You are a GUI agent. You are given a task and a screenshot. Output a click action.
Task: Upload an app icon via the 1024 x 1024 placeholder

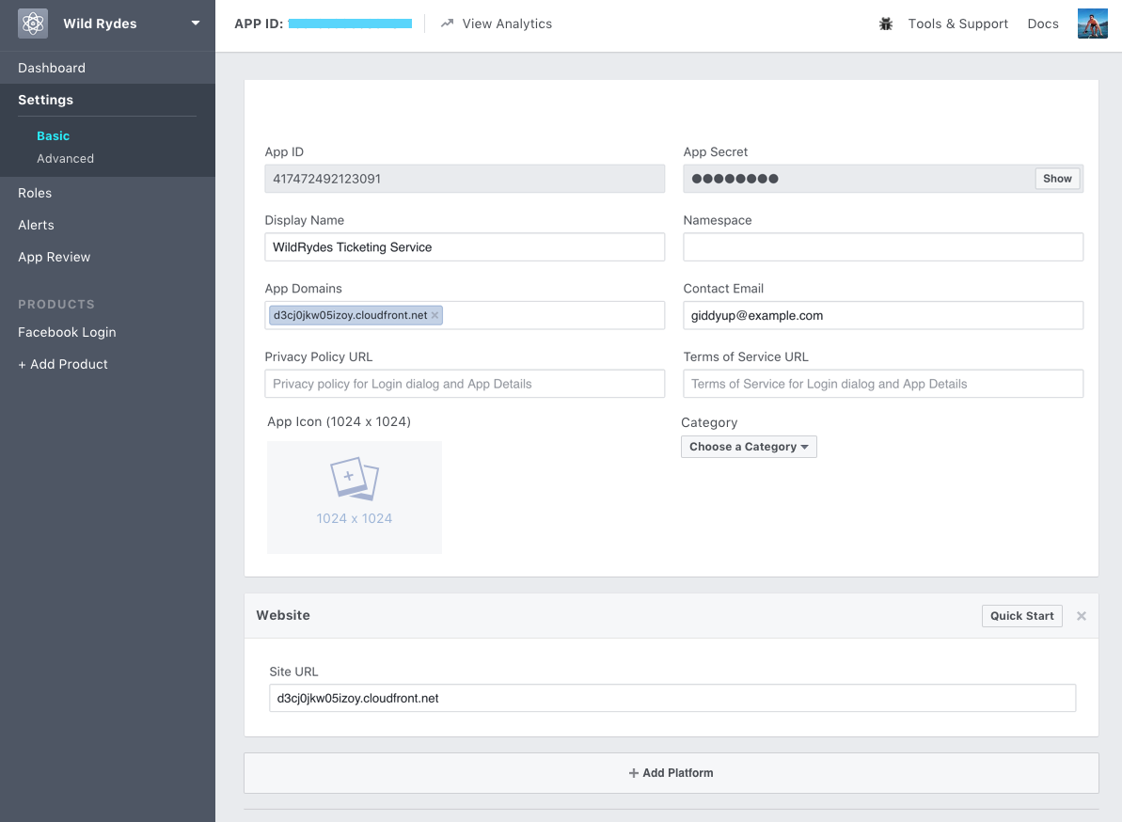coord(355,498)
